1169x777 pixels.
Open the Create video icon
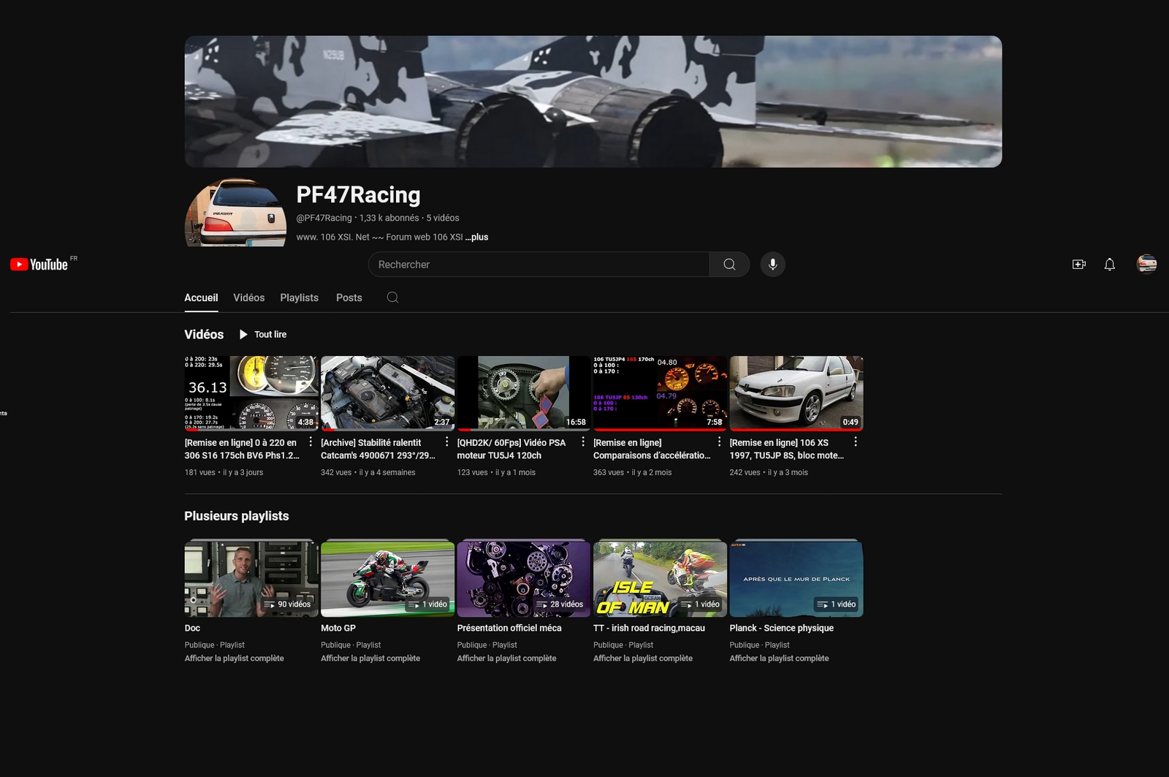(x=1078, y=265)
